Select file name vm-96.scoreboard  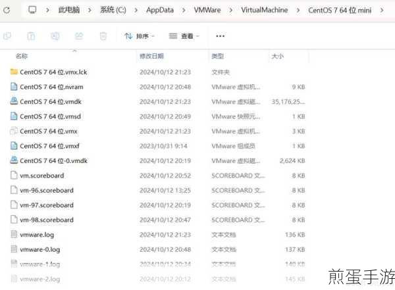pyautogui.click(x=47, y=190)
